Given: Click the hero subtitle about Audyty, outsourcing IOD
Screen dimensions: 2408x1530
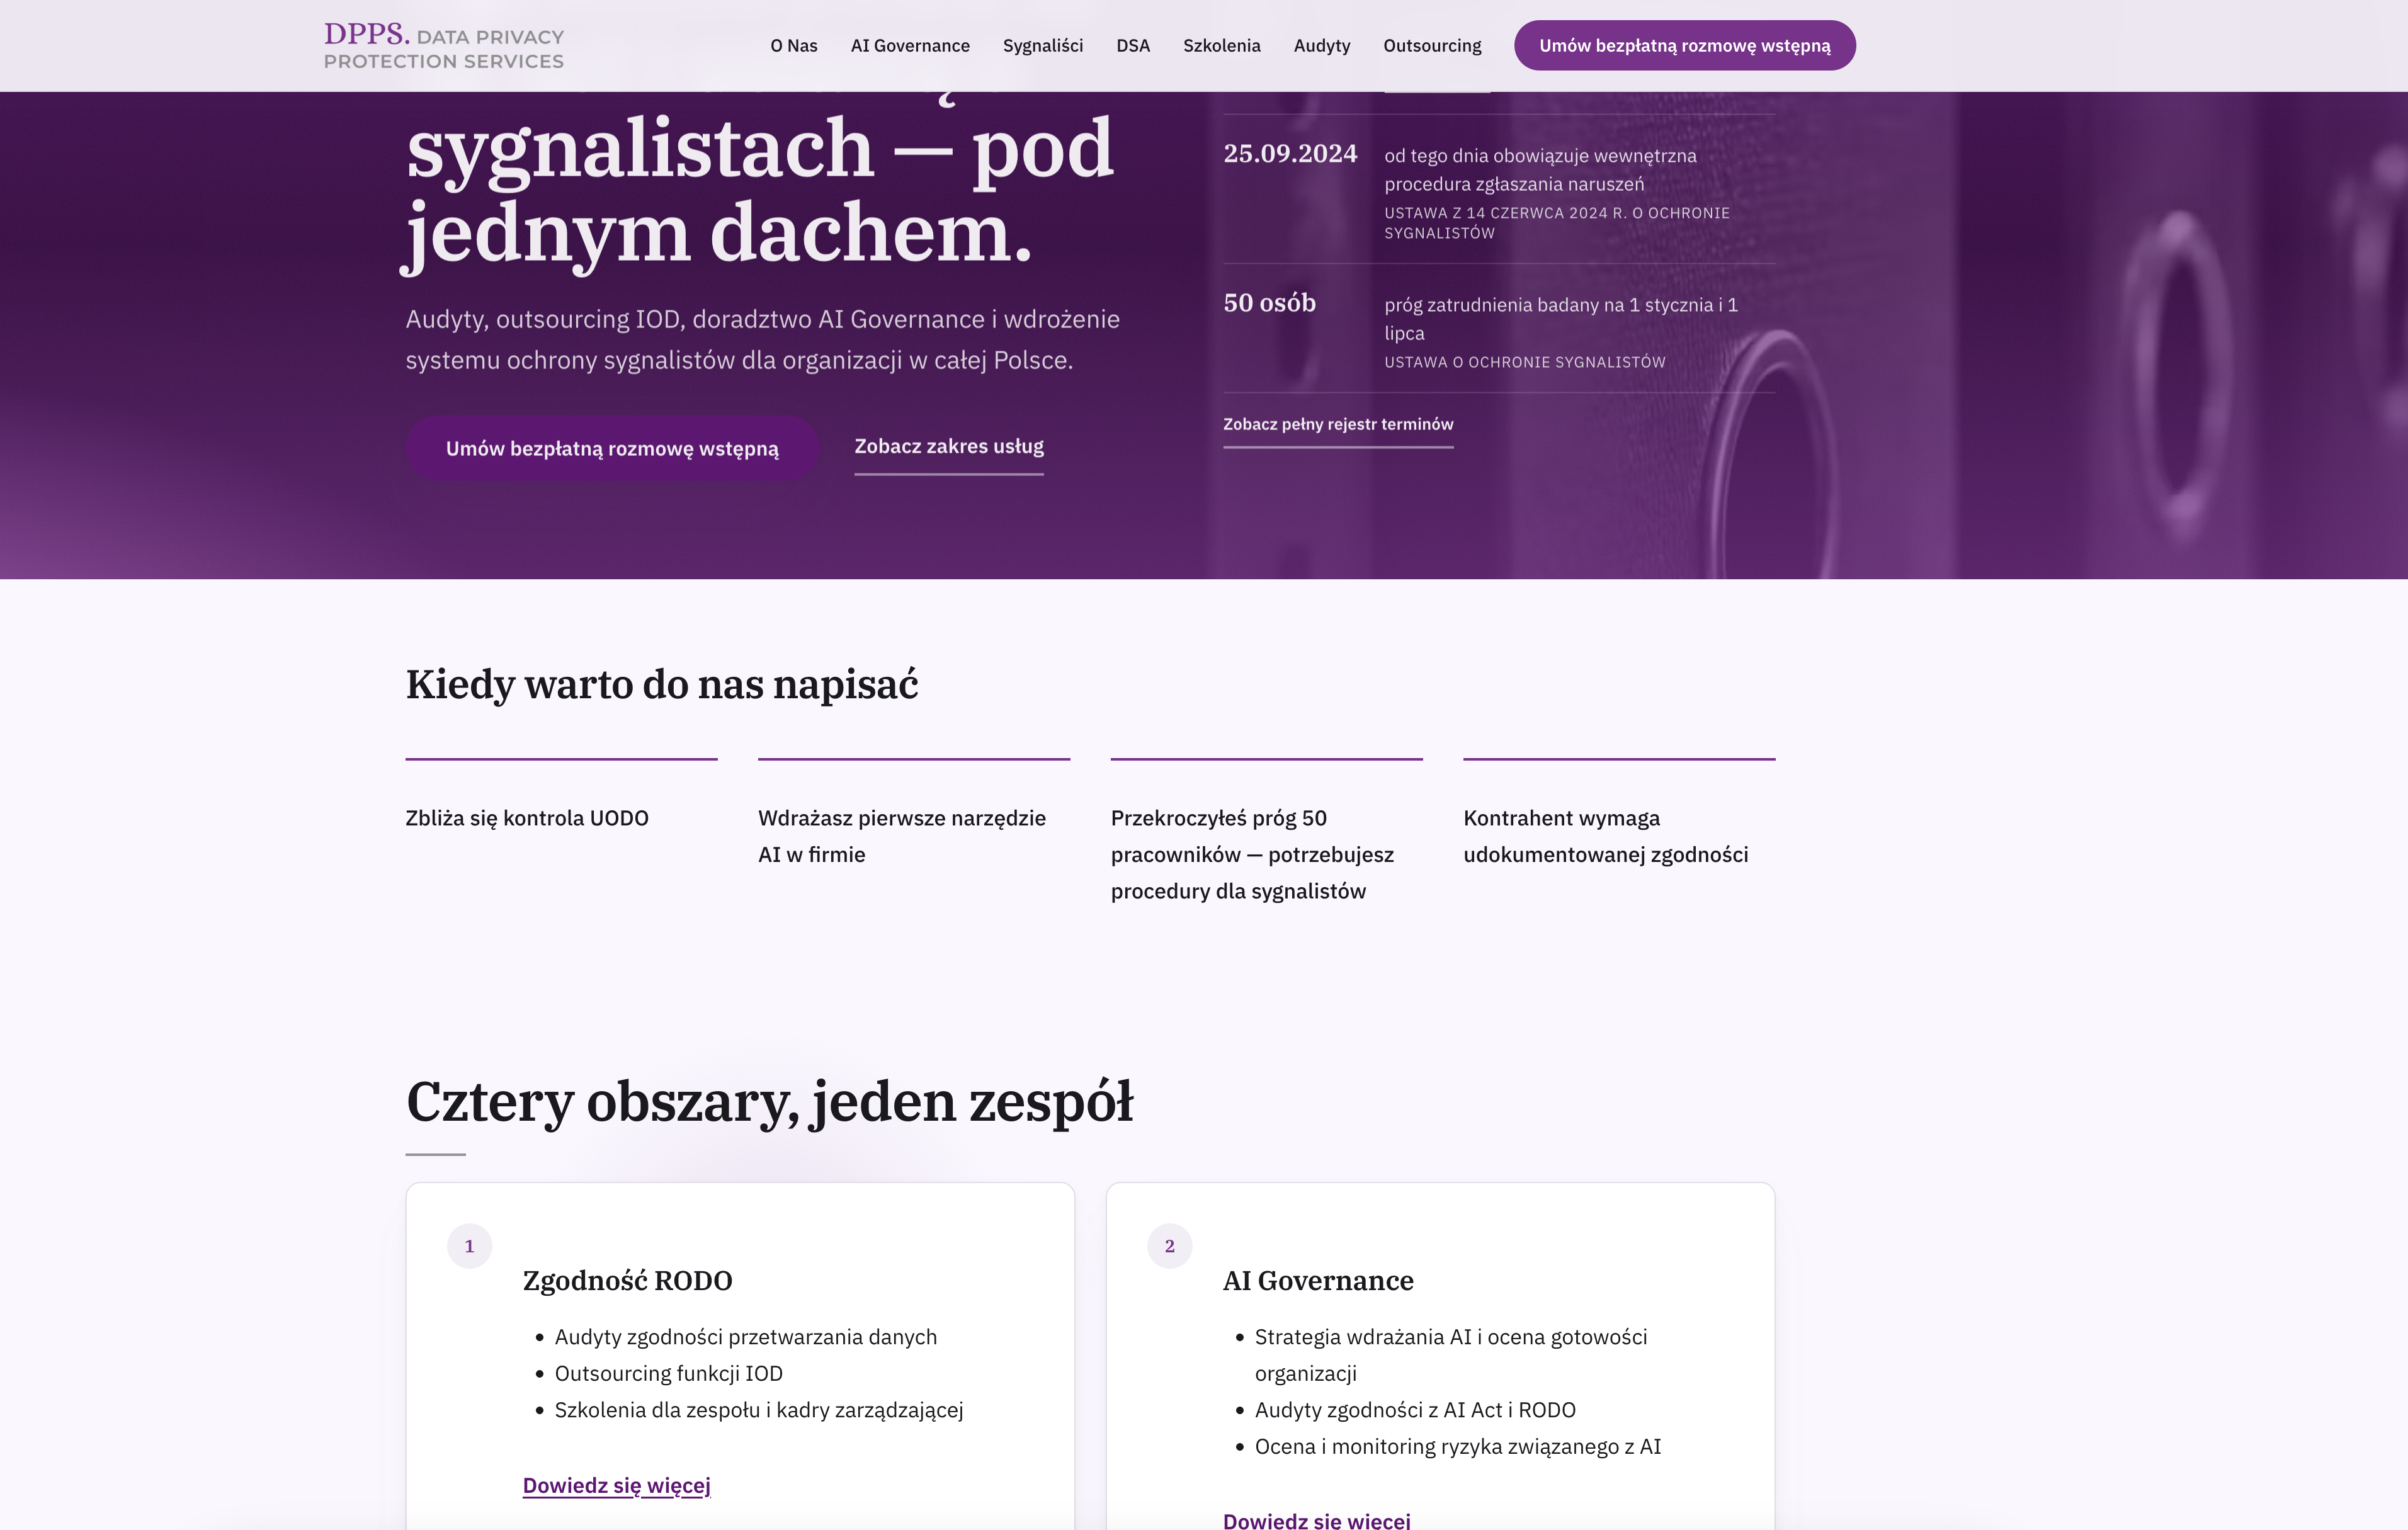Looking at the screenshot, I should tap(762, 340).
